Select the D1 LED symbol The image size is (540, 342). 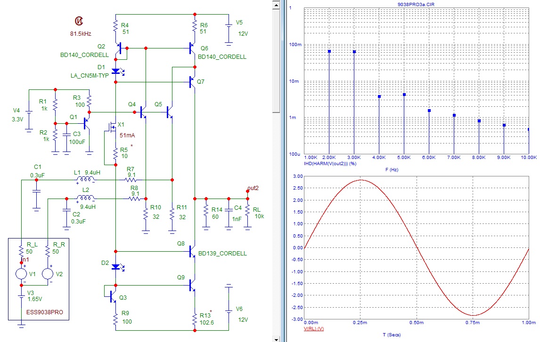click(116, 71)
